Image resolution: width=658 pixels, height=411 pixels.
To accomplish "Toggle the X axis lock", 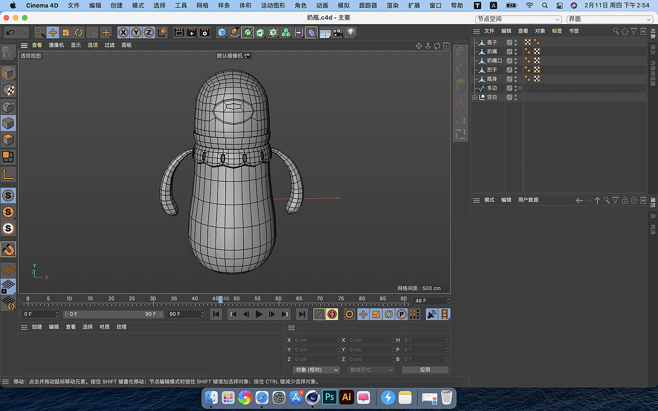I will [x=123, y=32].
